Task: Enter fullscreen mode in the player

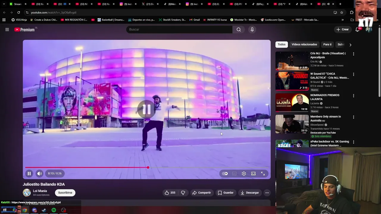Action: 263,174
